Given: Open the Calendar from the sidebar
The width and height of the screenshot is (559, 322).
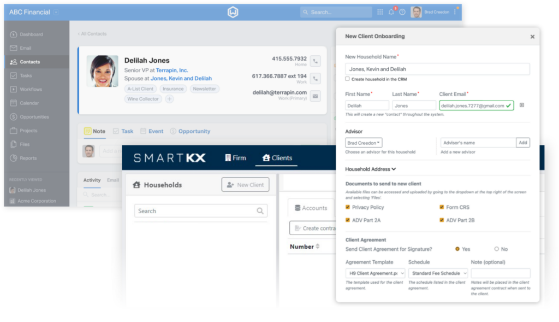Looking at the screenshot, I should point(31,103).
